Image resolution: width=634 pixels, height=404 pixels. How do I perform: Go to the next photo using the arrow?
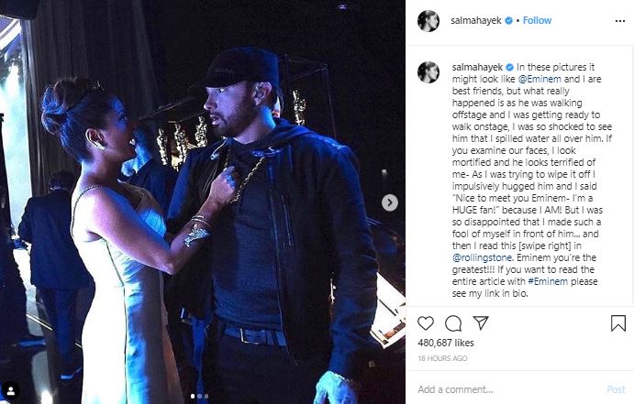(x=390, y=202)
